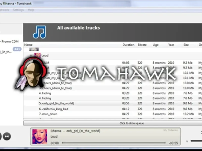
Task: Click only_girl_(in_the_world) title in player
Action: point(83,131)
